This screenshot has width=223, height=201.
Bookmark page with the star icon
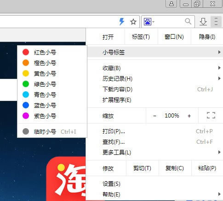[x=133, y=22]
